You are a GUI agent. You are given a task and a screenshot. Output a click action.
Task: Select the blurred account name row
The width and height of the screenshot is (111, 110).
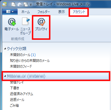point(56,76)
